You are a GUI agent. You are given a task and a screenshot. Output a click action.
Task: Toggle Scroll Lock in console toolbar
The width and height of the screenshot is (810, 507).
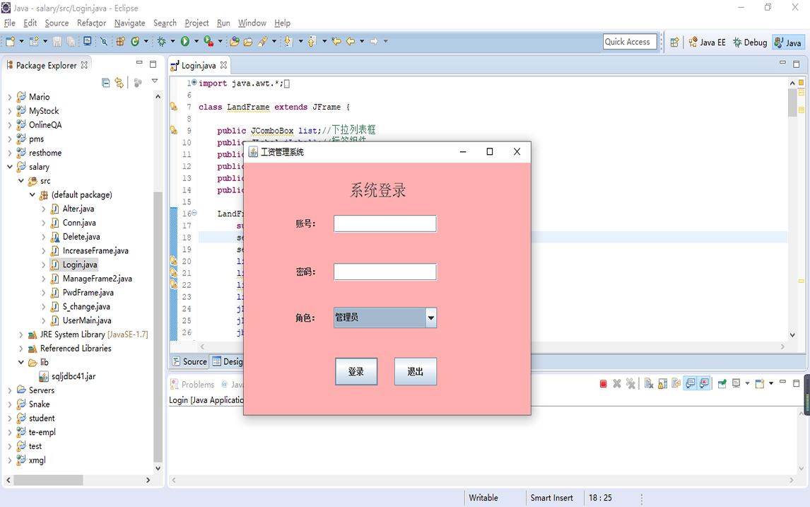click(662, 383)
